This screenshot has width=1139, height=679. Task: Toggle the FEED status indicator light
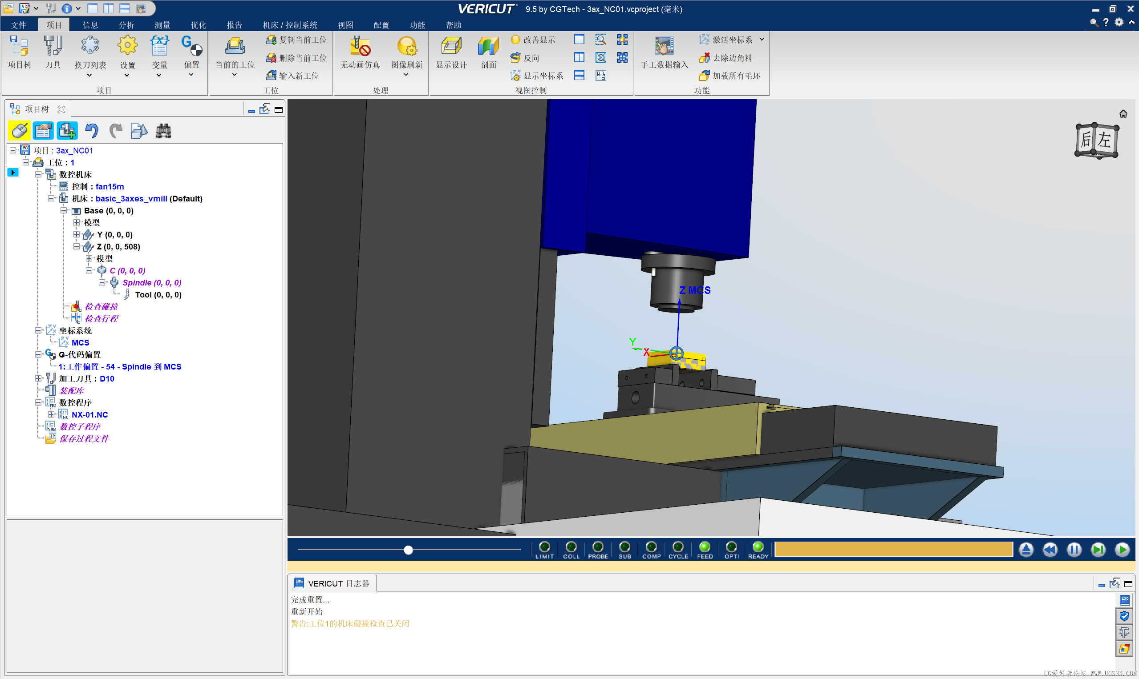705,547
